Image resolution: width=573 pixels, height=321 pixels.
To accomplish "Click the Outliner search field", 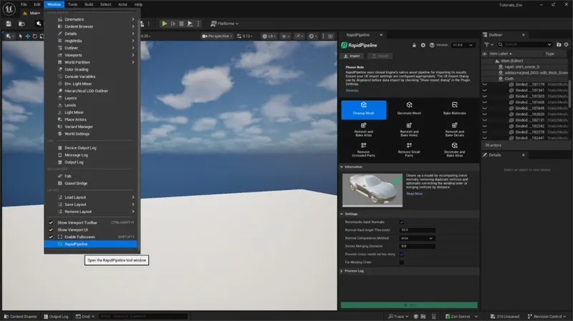I will (x=525, y=44).
